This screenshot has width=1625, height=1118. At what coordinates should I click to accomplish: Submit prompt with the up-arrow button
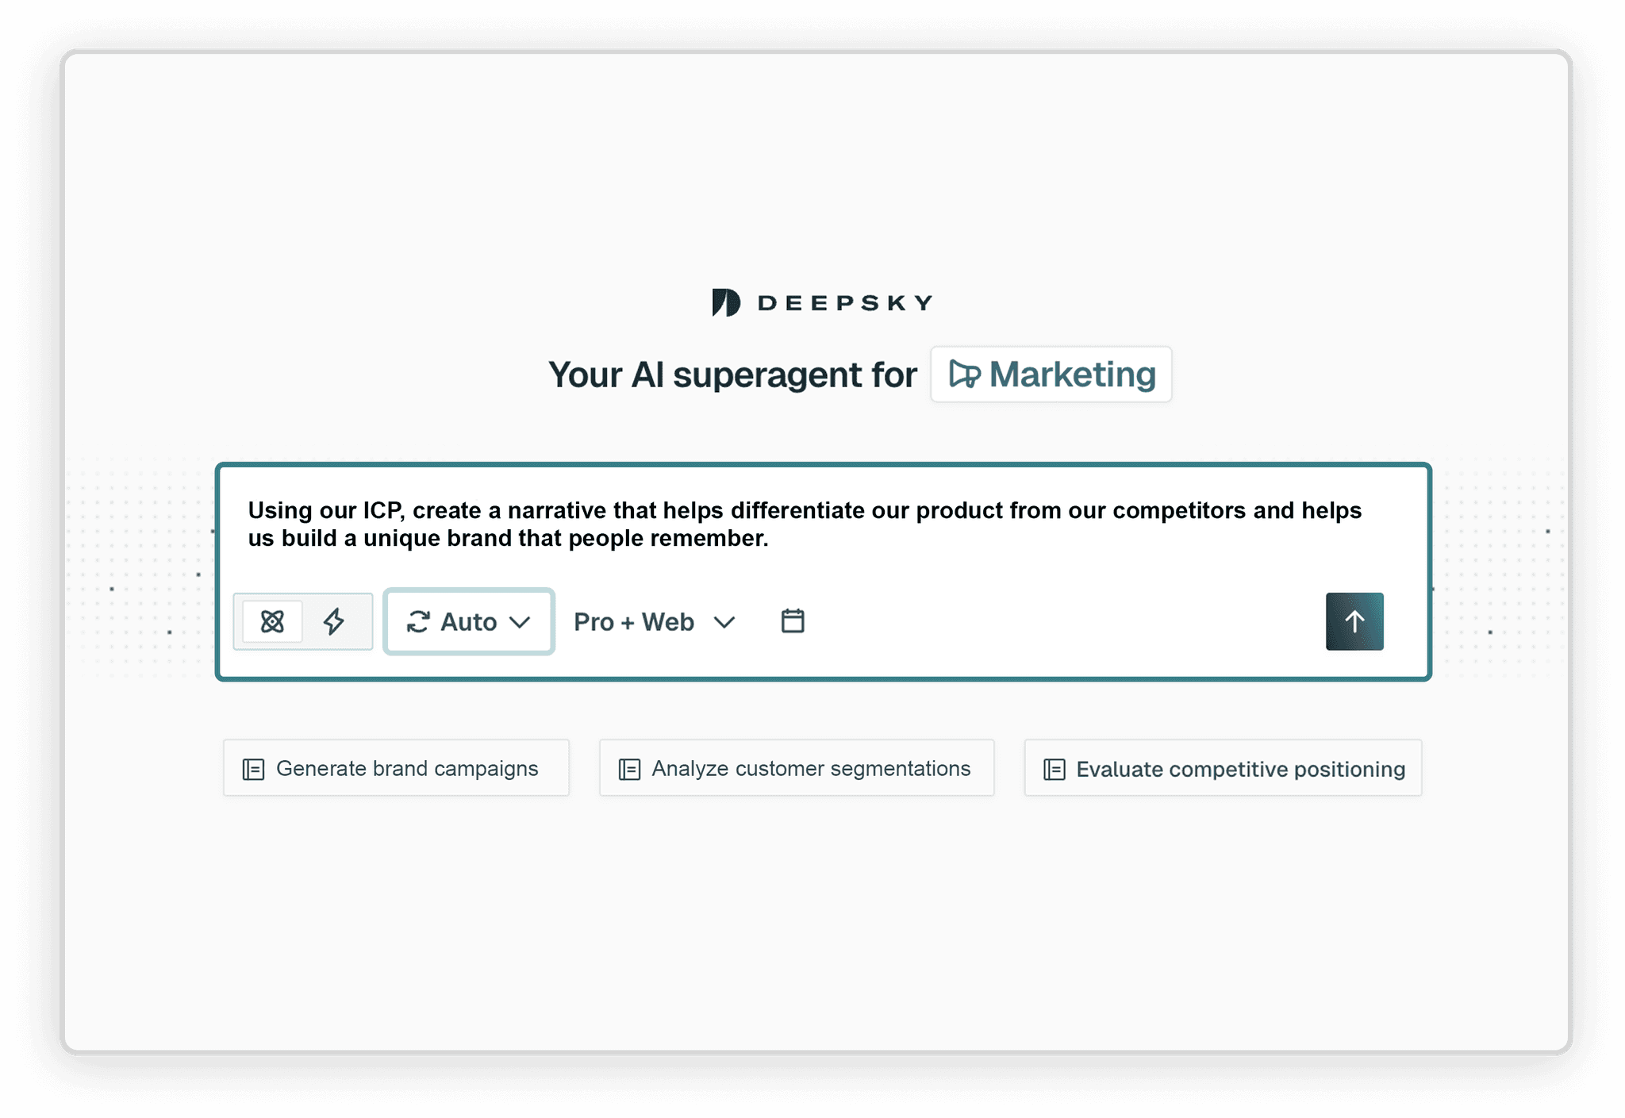(x=1354, y=621)
